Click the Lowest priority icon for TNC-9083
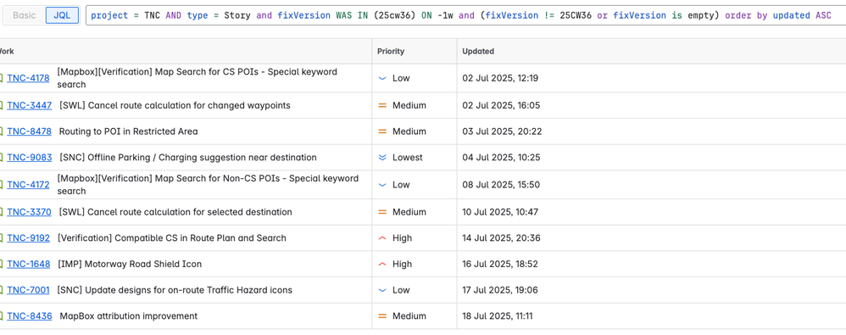846x335 pixels. click(x=382, y=158)
